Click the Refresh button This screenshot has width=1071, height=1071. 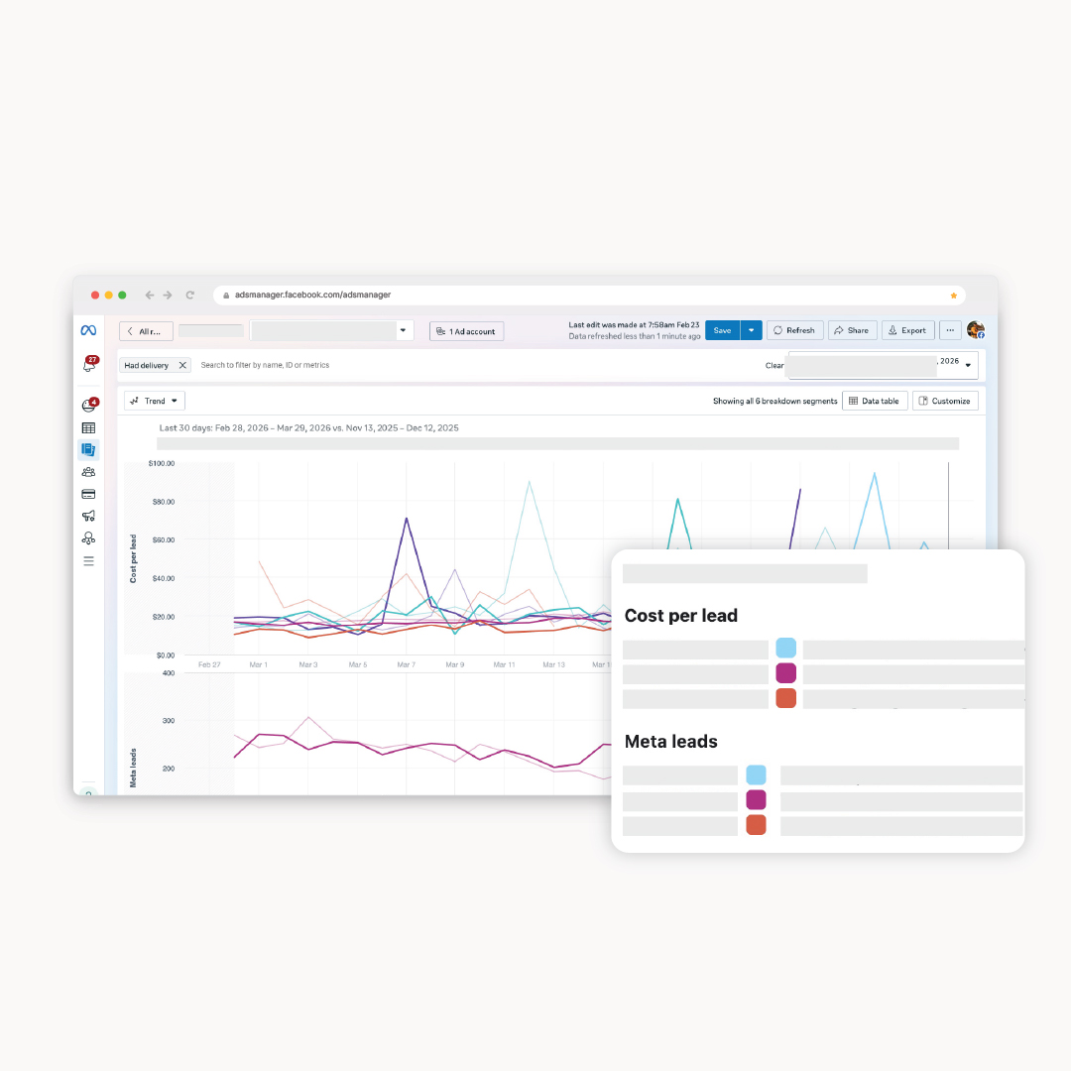(x=794, y=331)
